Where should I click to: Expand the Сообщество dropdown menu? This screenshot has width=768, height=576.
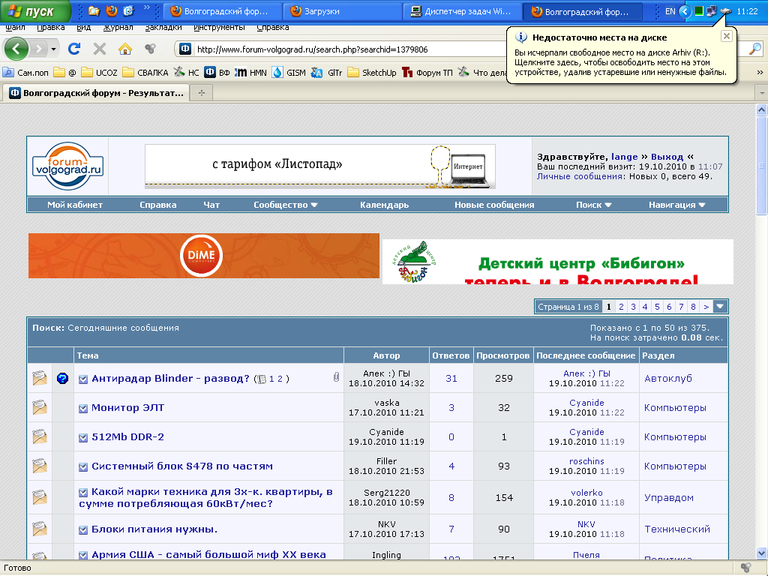click(x=285, y=205)
